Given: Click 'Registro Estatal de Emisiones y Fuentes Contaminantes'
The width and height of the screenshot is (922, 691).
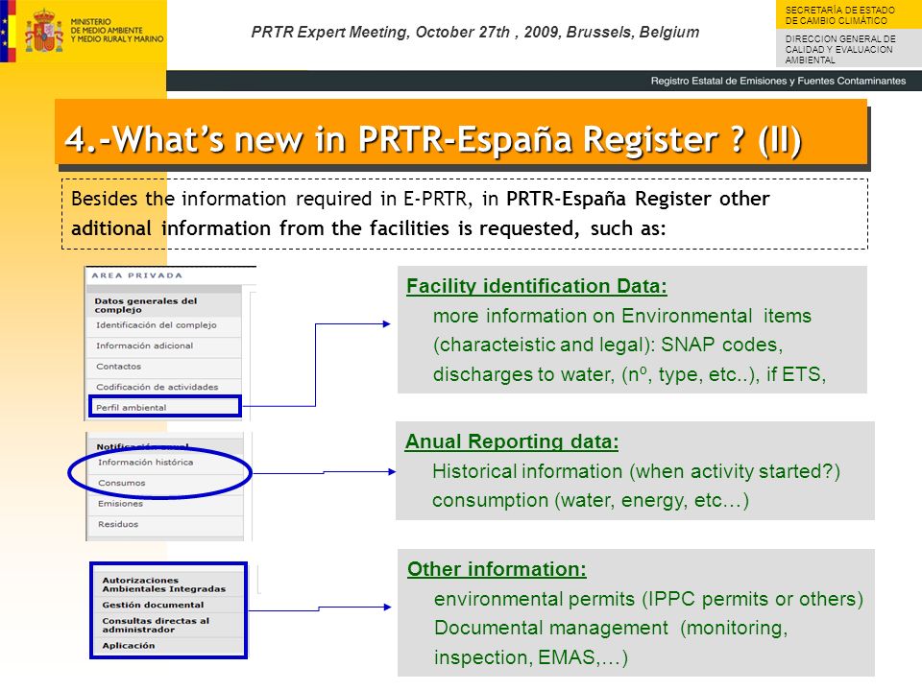Looking at the screenshot, I should coord(778,81).
